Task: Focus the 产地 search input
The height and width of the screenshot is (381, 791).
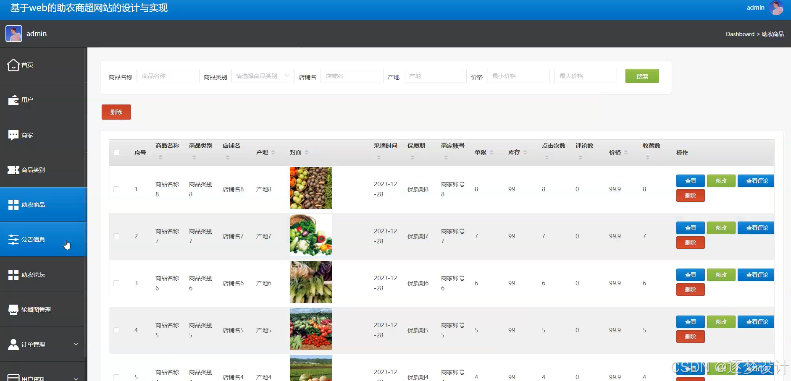Action: click(x=435, y=76)
